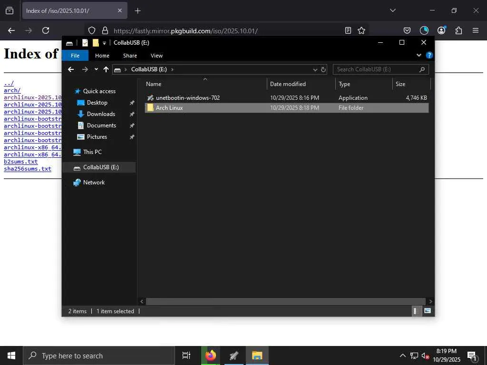Select This PC in navigation pane
This screenshot has height=365, width=487.
click(x=92, y=152)
